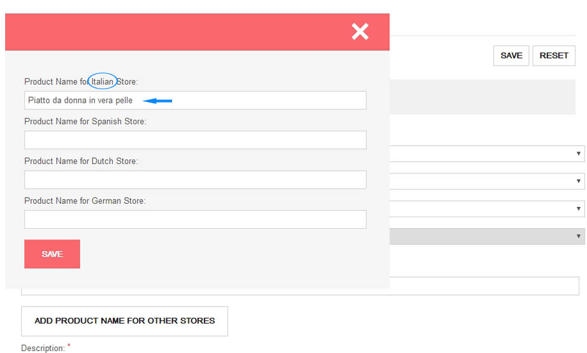Screen dimensions: 587x353
Task: Click the wide text field behind the popup
Action: tap(484, 286)
